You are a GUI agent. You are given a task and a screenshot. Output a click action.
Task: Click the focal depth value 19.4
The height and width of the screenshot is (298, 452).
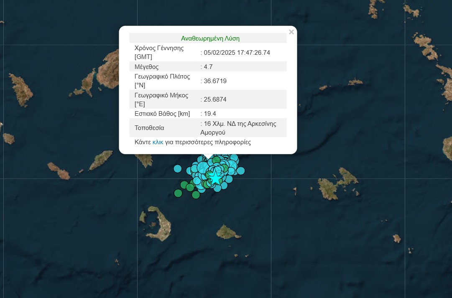[209, 113]
